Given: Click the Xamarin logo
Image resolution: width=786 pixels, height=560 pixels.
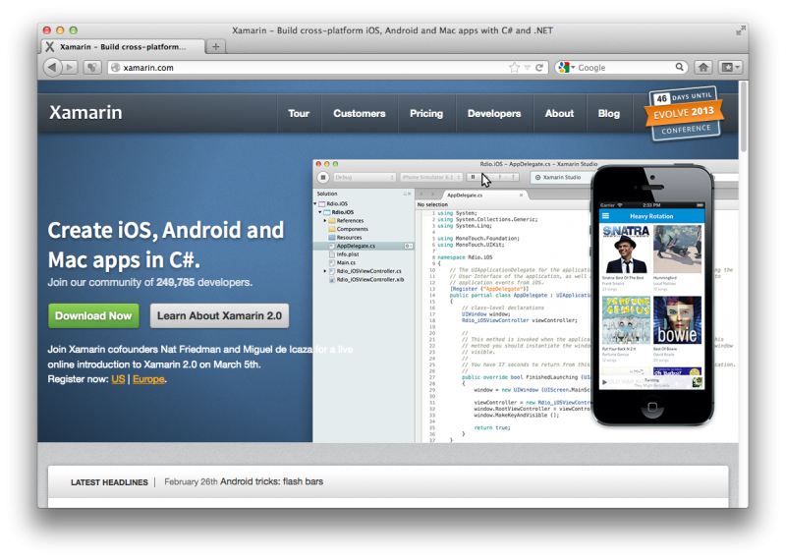Looking at the screenshot, I should [x=85, y=113].
